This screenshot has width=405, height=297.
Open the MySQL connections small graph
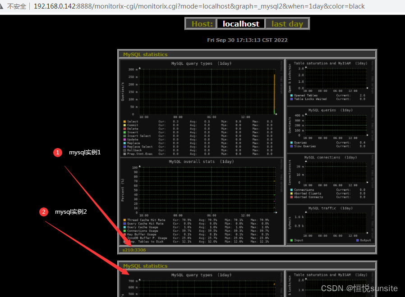coord(331,178)
